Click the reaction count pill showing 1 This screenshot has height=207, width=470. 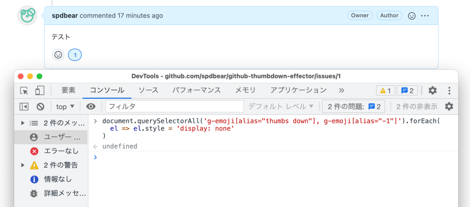pos(75,55)
